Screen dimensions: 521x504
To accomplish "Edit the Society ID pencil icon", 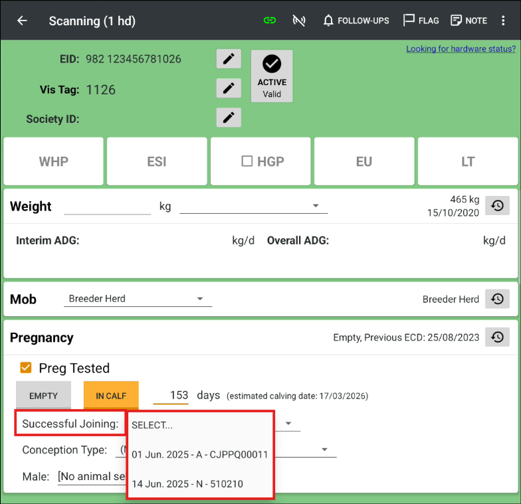I will pos(229,118).
